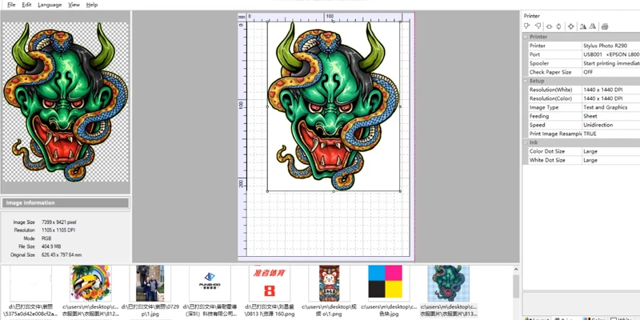Screen dimensions: 640x320
Task: Select the green demon mask thumbnail
Action: [449, 283]
